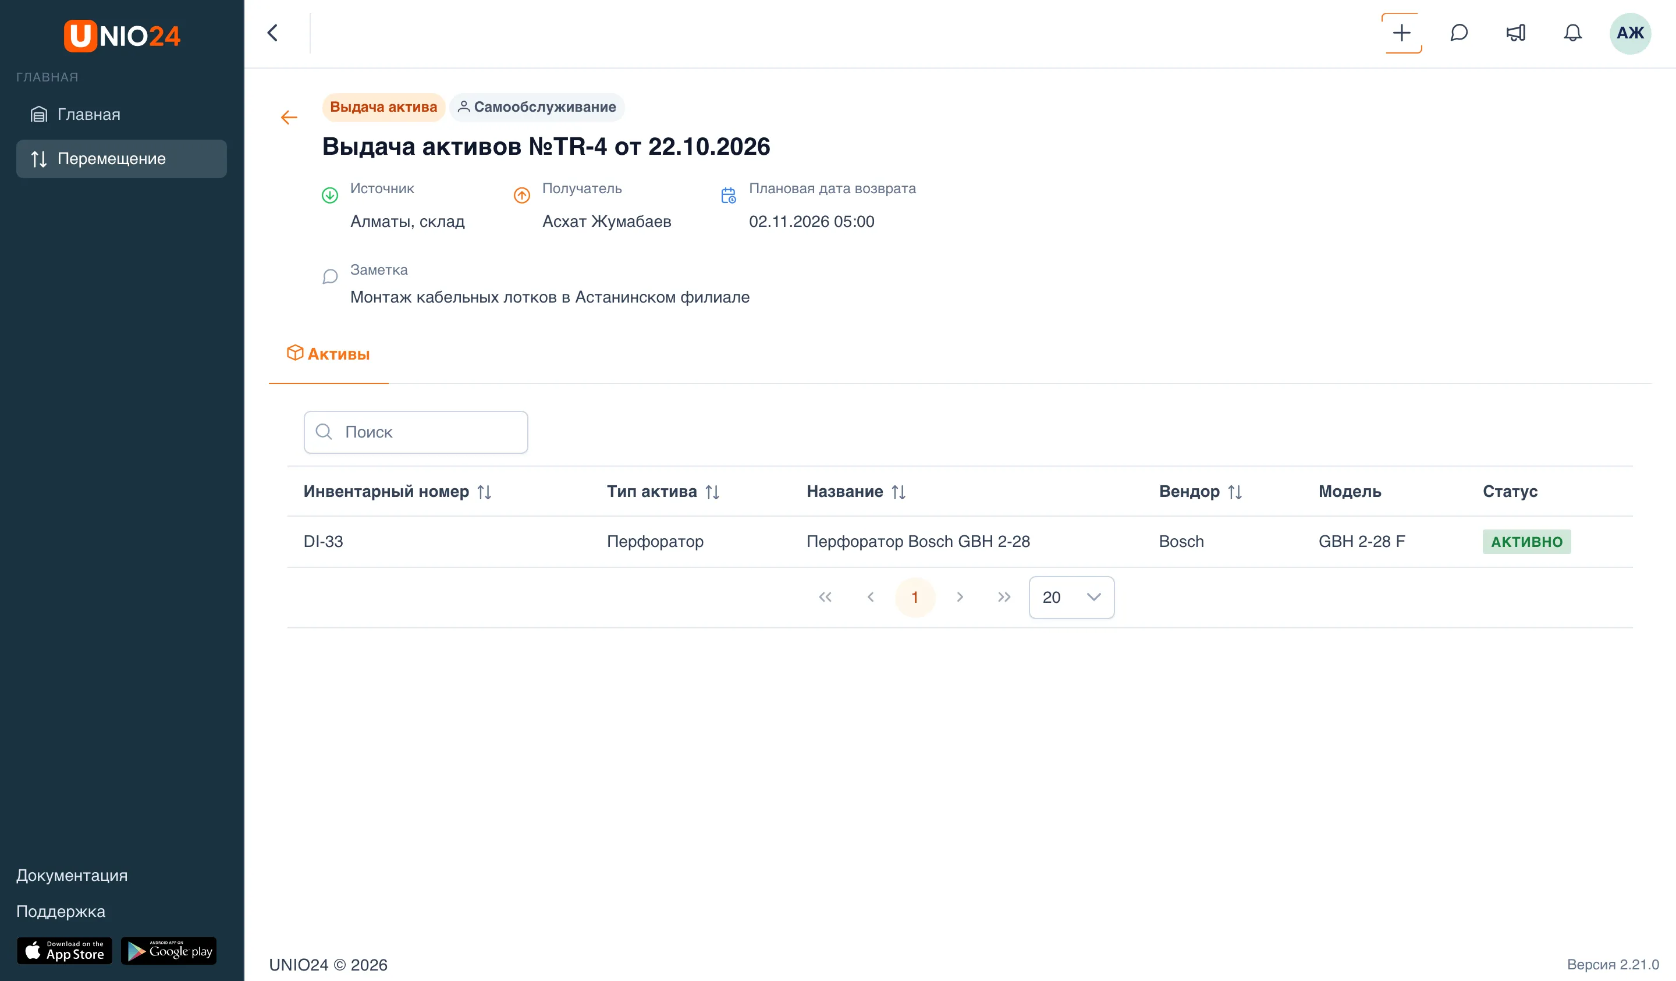Image resolution: width=1676 pixels, height=981 pixels.
Task: Click the Выдача актива tag
Action: 384,107
